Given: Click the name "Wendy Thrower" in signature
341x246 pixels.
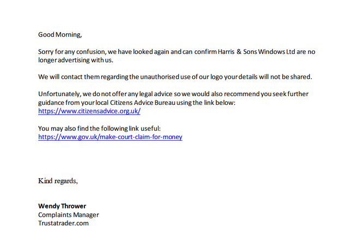Looking at the screenshot, I should tap(62, 206).
